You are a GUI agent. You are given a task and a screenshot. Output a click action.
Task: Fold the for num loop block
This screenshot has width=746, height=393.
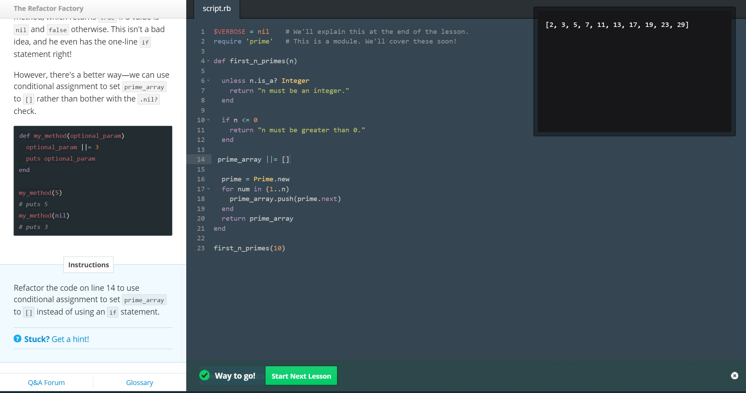coord(208,189)
